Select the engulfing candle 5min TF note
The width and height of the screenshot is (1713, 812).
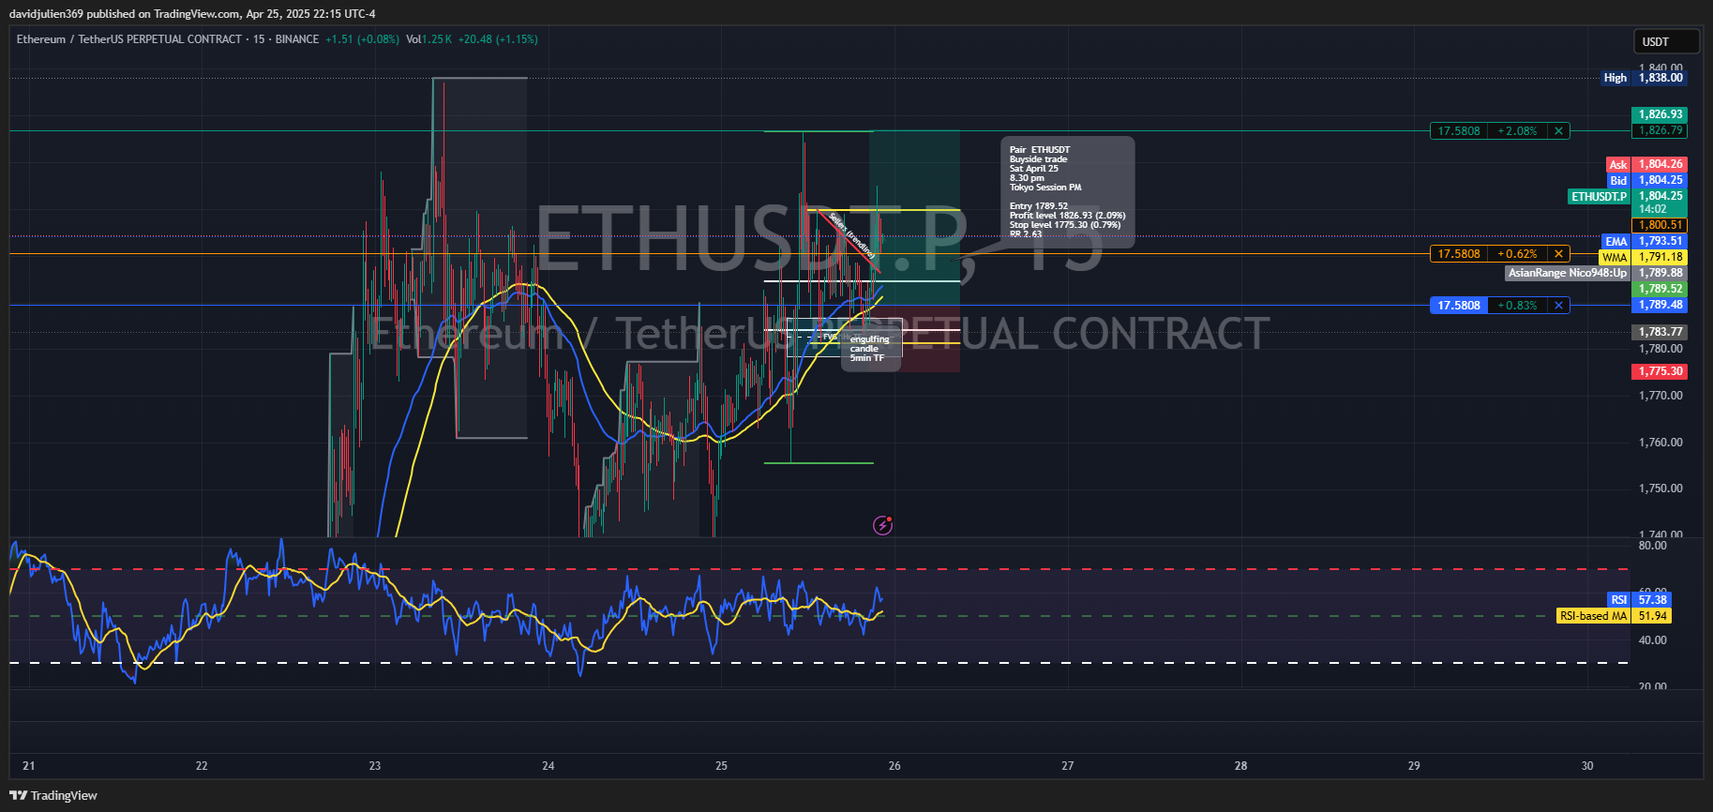tap(871, 349)
